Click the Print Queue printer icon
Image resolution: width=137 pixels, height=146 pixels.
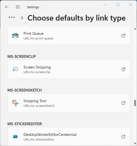(15, 36)
